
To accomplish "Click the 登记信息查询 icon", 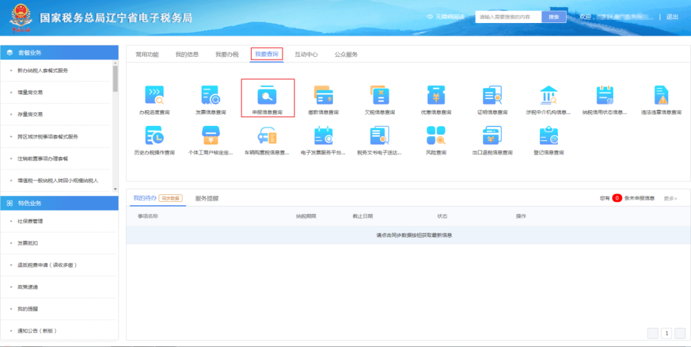I will click(548, 136).
